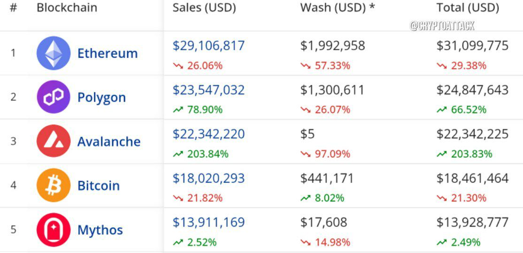
Task: Open the Bitcoin blockchain link
Action: tap(99, 186)
